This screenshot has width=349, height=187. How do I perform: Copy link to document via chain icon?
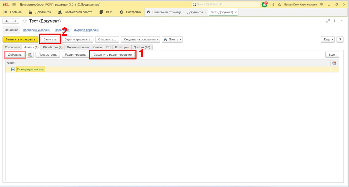328,21
